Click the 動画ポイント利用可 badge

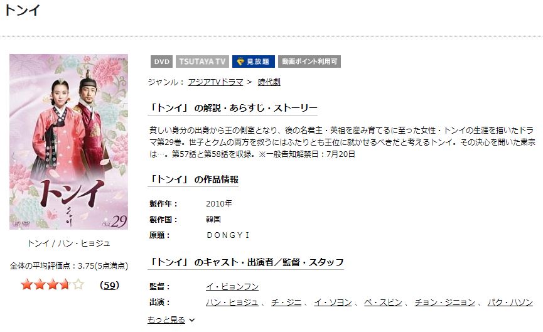[309, 62]
